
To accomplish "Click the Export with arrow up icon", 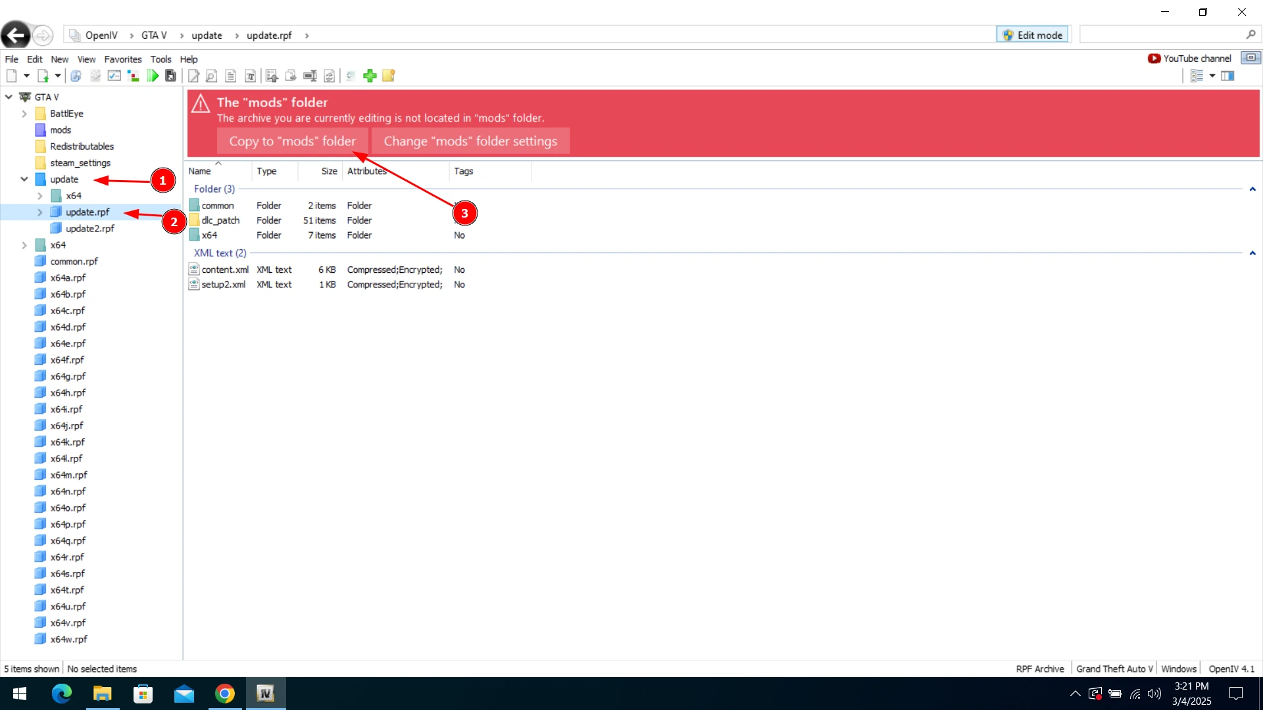I will 272,76.
